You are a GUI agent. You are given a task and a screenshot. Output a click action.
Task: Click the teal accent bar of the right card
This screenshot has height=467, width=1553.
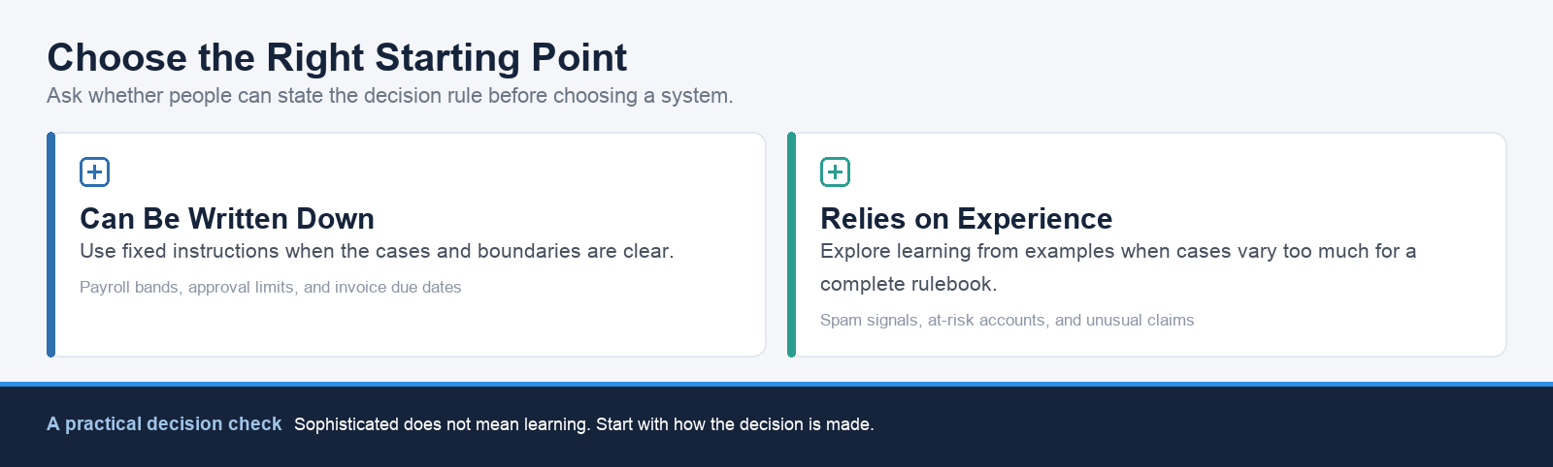(x=792, y=244)
